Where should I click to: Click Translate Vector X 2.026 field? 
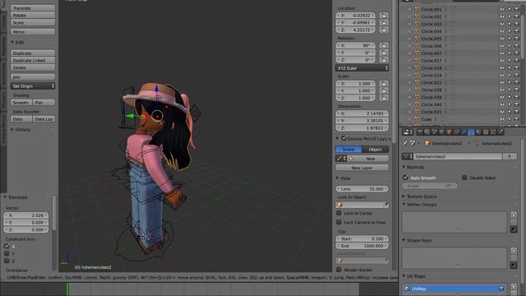26,215
